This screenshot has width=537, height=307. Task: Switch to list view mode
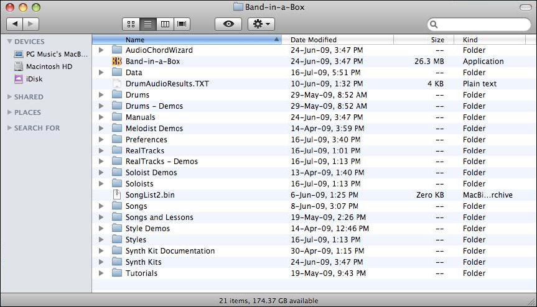pos(148,24)
